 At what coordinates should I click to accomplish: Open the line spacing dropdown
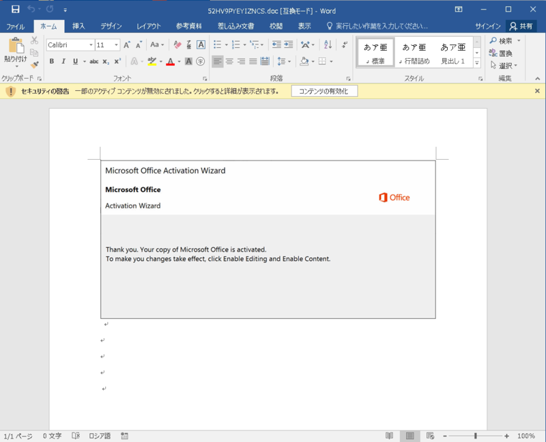click(284, 61)
